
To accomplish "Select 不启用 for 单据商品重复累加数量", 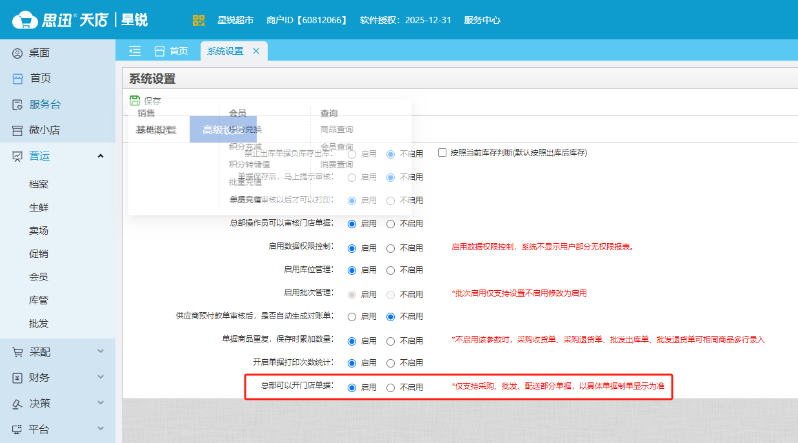I will coord(390,340).
